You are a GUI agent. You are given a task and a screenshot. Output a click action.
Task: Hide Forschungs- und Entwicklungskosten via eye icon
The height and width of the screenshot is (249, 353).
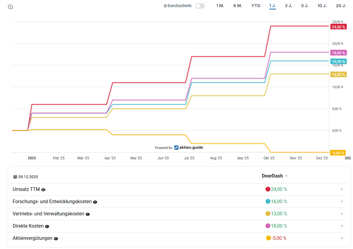pyautogui.click(x=95, y=202)
